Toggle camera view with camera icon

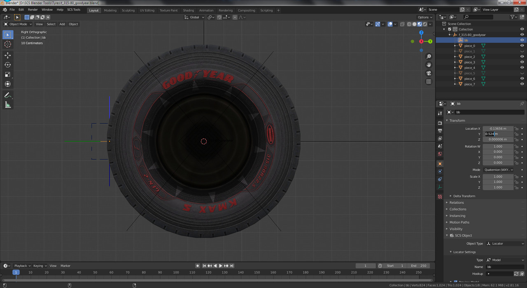pos(429,73)
